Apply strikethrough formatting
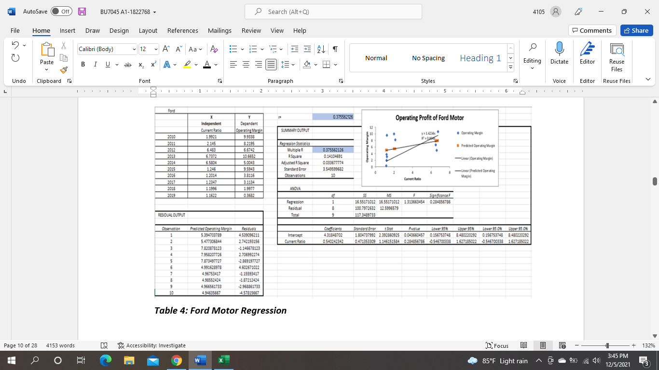 [x=127, y=64]
